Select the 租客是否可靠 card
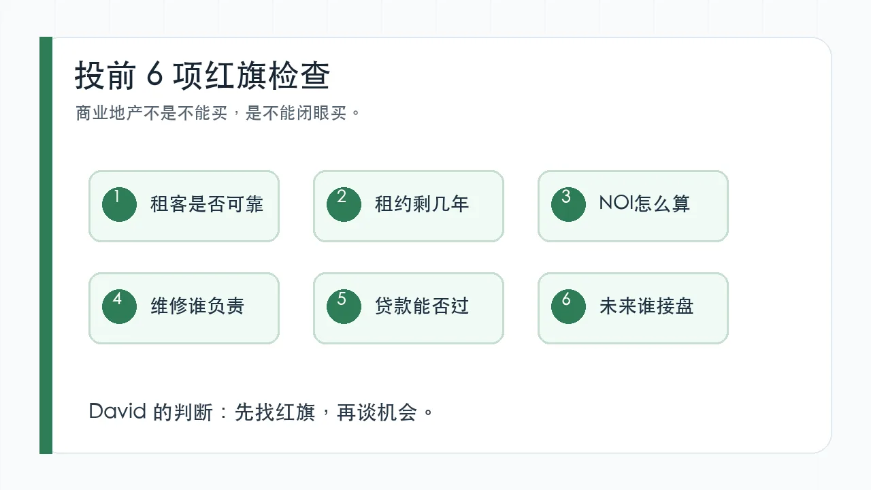871x490 pixels. 184,206
